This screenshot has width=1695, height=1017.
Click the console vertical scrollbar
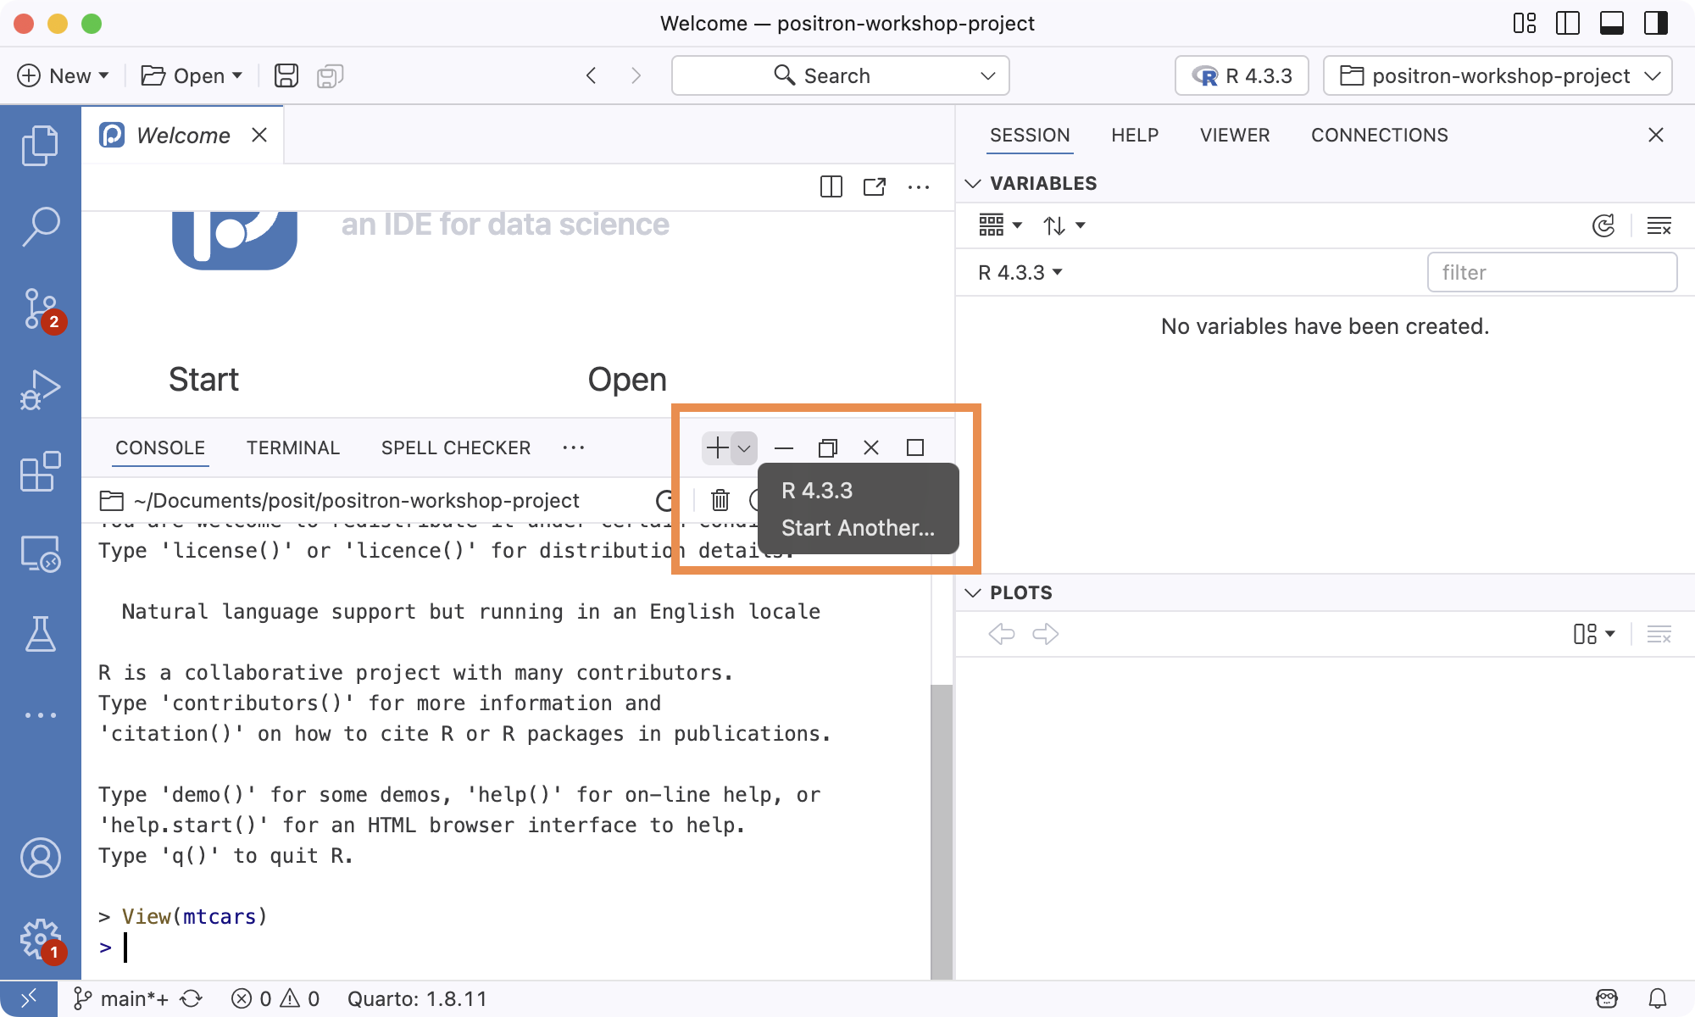(x=942, y=831)
